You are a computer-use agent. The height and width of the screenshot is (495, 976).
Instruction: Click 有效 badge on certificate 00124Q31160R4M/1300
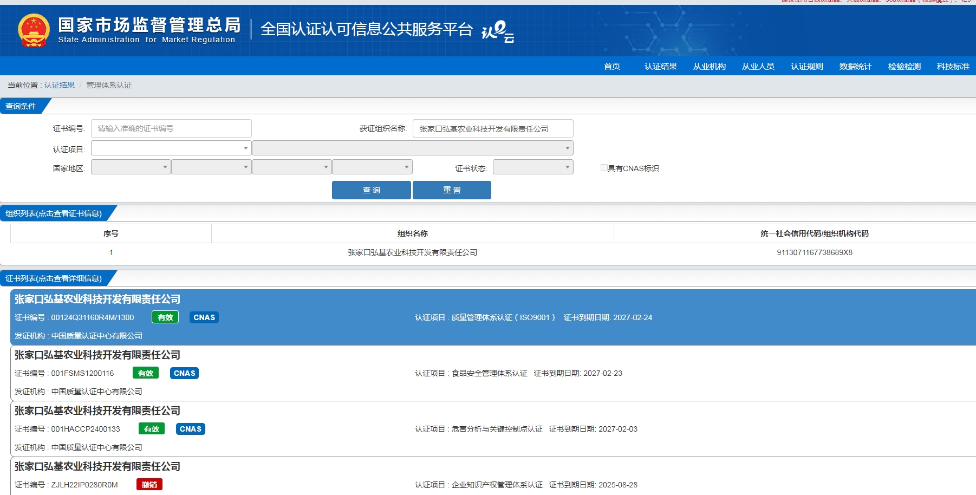(x=165, y=317)
